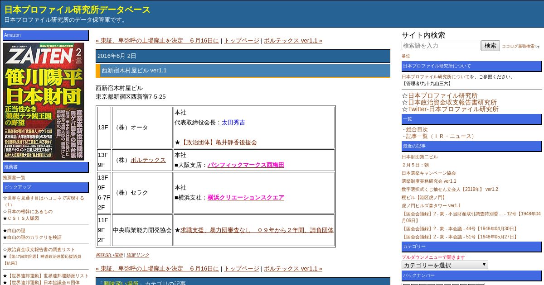Click the 暴想 link under search box
The height and width of the screenshot is (285, 544).
pyautogui.click(x=406, y=56)
